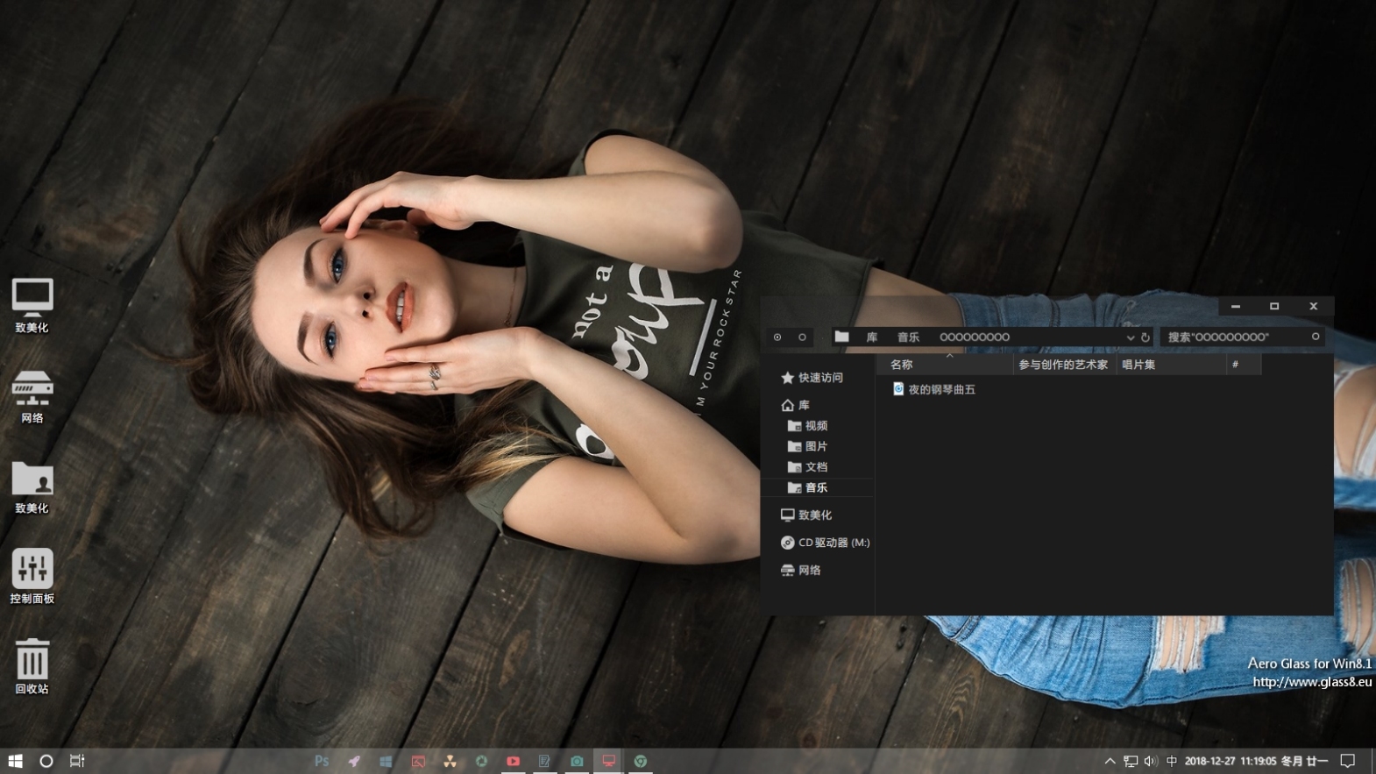Open the 控制面板 control panel desktop icon
Viewport: 1376px width, 774px height.
coord(32,577)
